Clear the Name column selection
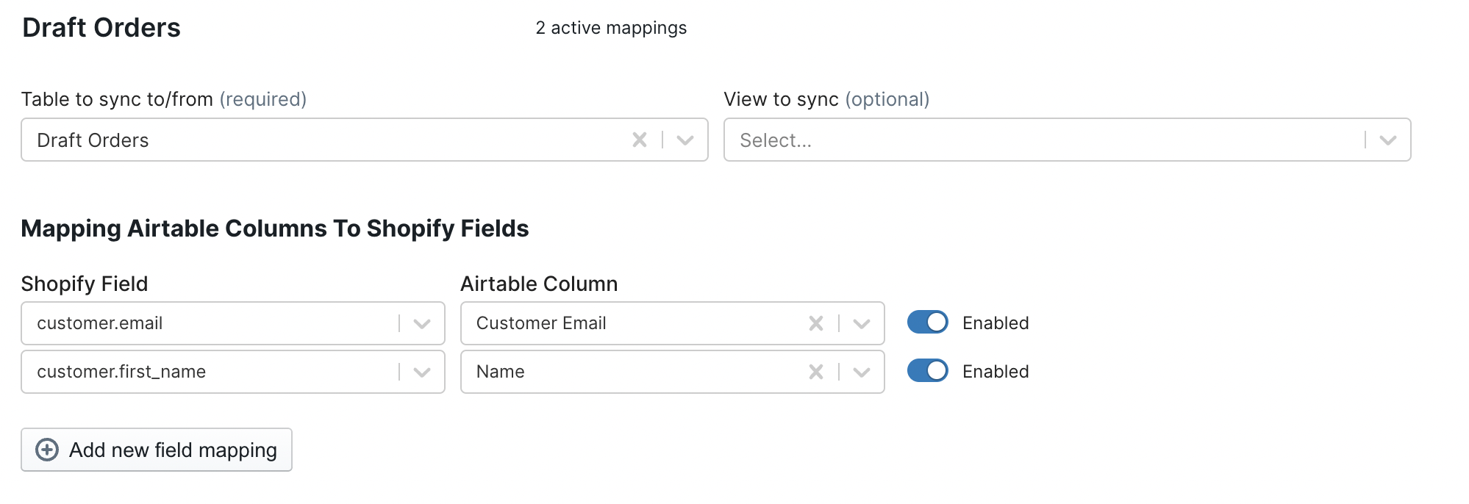This screenshot has width=1469, height=504. (815, 372)
